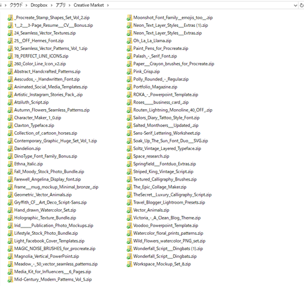
Task: Go to the アプリ breadcrumb folder
Action: (61, 5)
